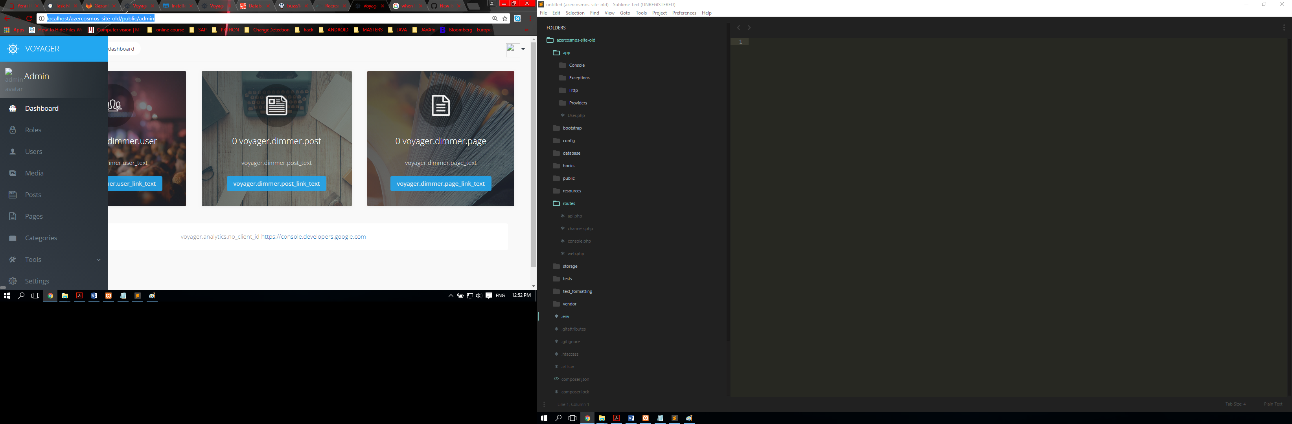Image resolution: width=1292 pixels, height=424 pixels.
Task: Click the bookmark star in the address bar
Action: pos(505,18)
